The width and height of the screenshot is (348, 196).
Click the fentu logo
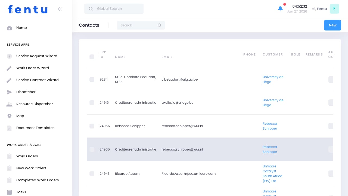click(28, 10)
